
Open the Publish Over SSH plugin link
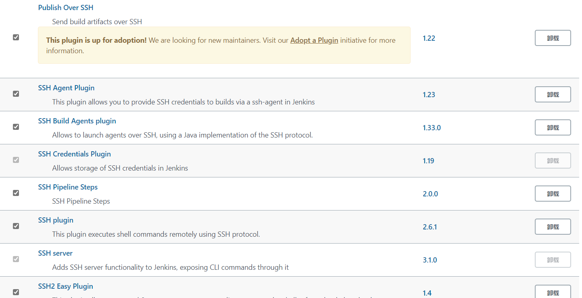click(66, 8)
